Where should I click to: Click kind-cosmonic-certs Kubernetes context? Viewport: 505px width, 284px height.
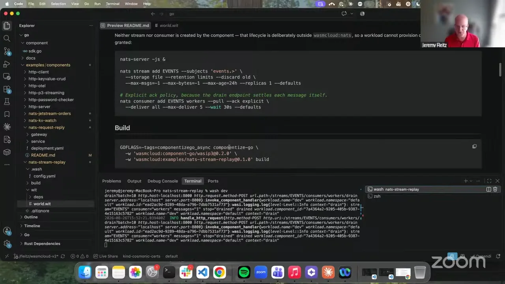click(141, 256)
